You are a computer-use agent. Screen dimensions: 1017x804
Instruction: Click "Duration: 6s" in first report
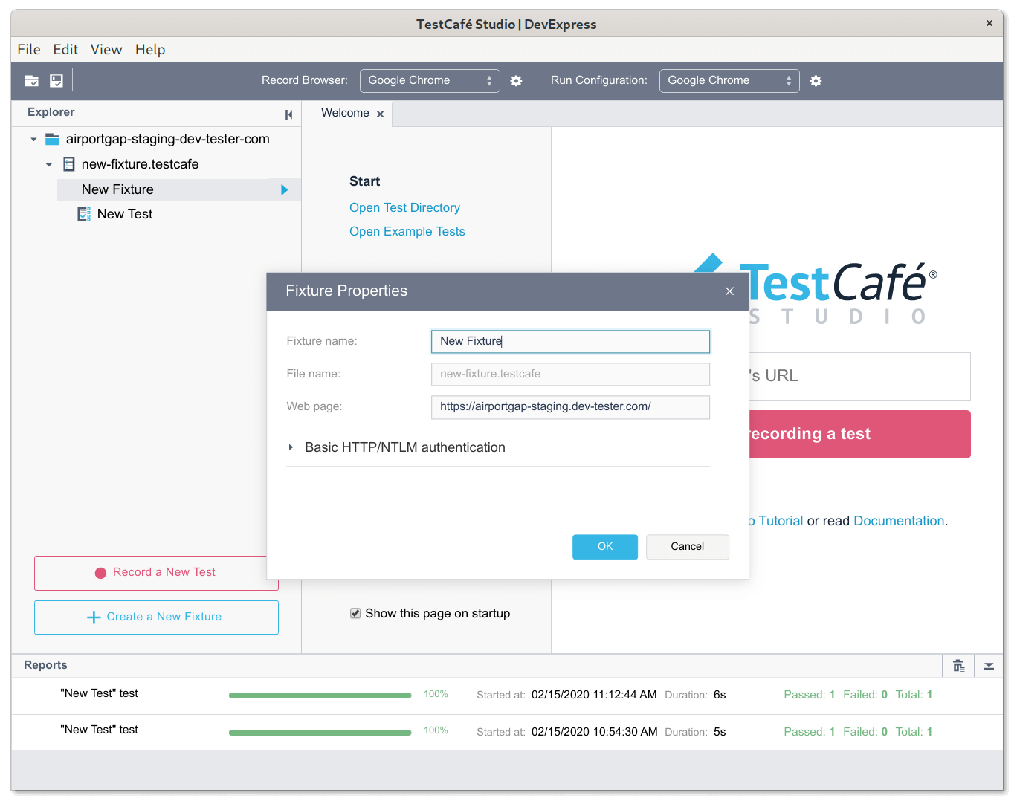[x=695, y=695]
